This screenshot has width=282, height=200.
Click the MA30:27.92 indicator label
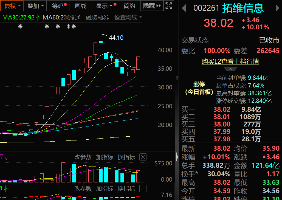pos(18,18)
